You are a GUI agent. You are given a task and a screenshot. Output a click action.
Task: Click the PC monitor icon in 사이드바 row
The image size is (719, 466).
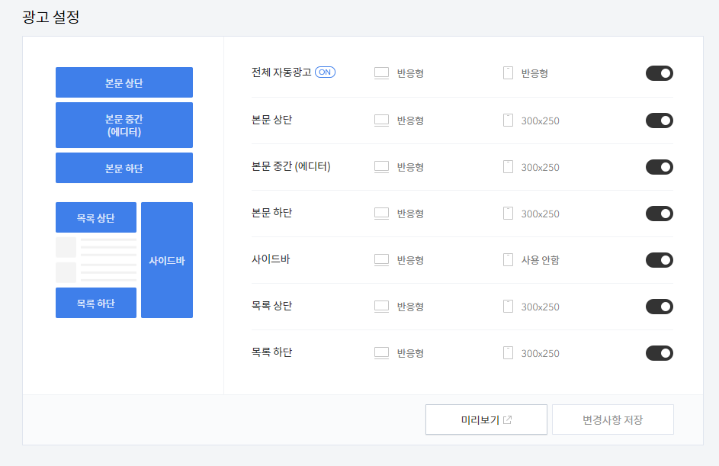380,259
